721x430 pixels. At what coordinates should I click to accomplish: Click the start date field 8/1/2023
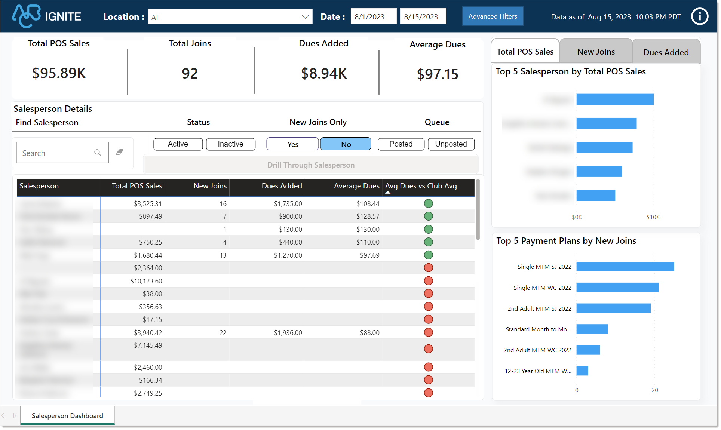(373, 17)
